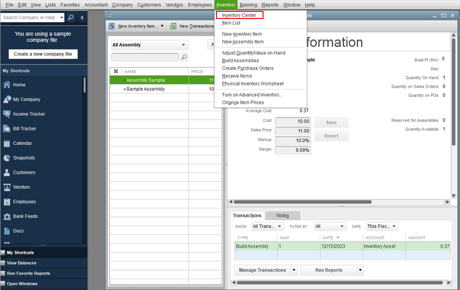Viewport: 460px width, 290px height.
Task: Open the Home shortcut icon
Action: point(7,85)
